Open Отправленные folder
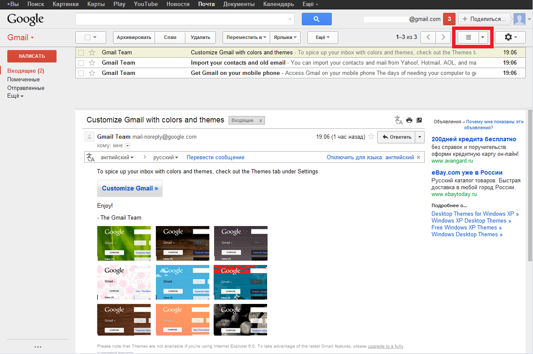The height and width of the screenshot is (354, 533). click(x=26, y=88)
